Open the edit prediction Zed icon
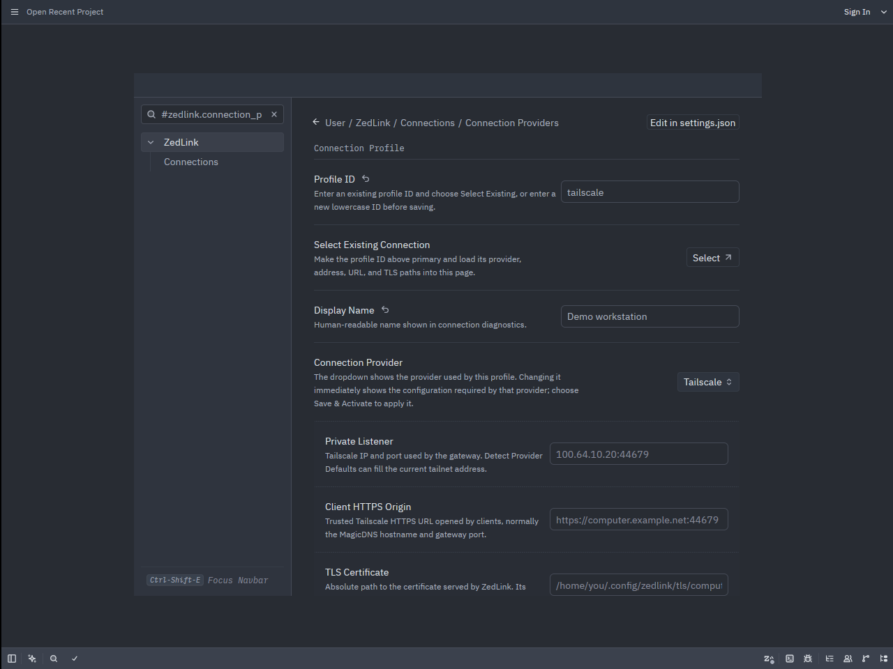 [x=769, y=659]
